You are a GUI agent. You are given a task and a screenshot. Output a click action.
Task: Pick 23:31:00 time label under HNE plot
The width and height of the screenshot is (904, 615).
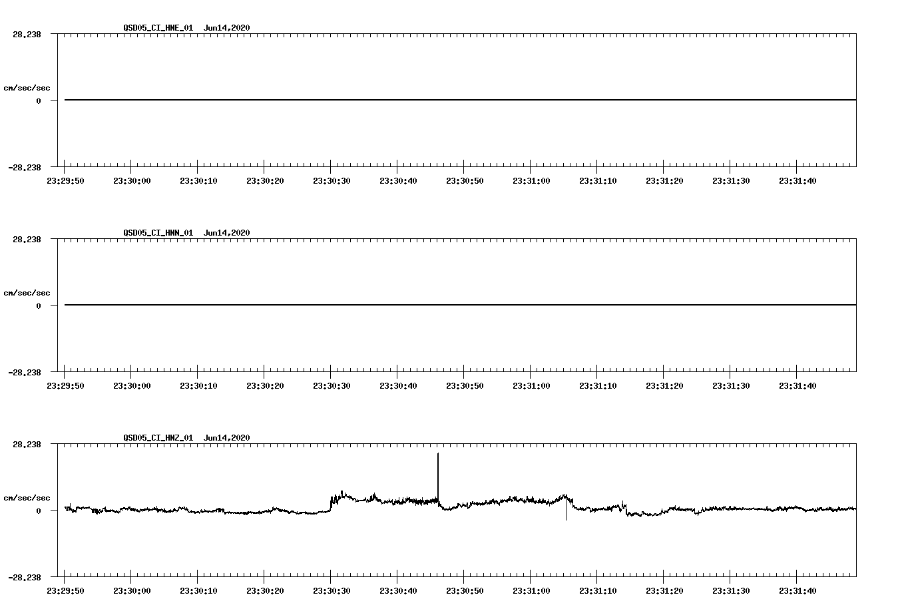[531, 181]
